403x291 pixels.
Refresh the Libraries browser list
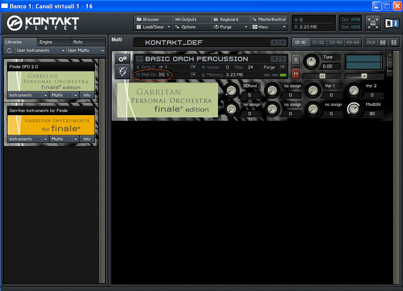coord(9,50)
